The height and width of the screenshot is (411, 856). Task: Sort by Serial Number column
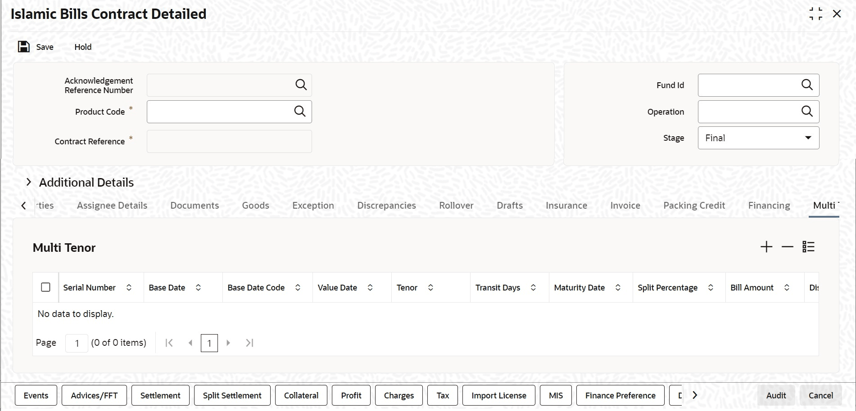tap(129, 287)
